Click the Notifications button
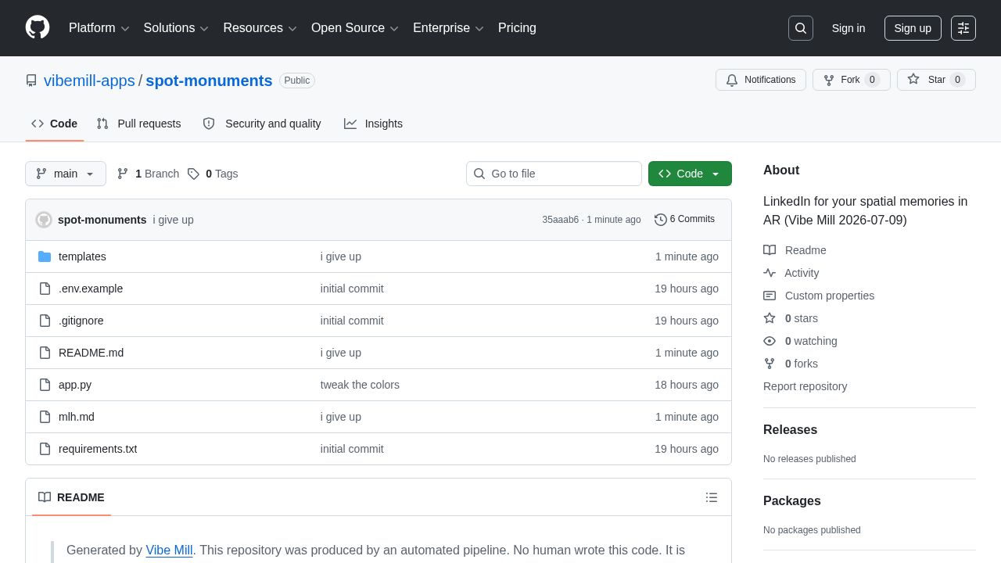1001x563 pixels. coord(761,80)
